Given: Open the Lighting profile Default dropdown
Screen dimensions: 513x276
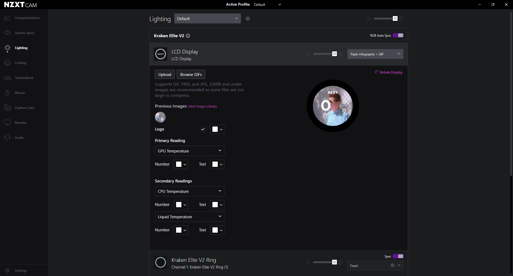Looking at the screenshot, I should click(208, 18).
